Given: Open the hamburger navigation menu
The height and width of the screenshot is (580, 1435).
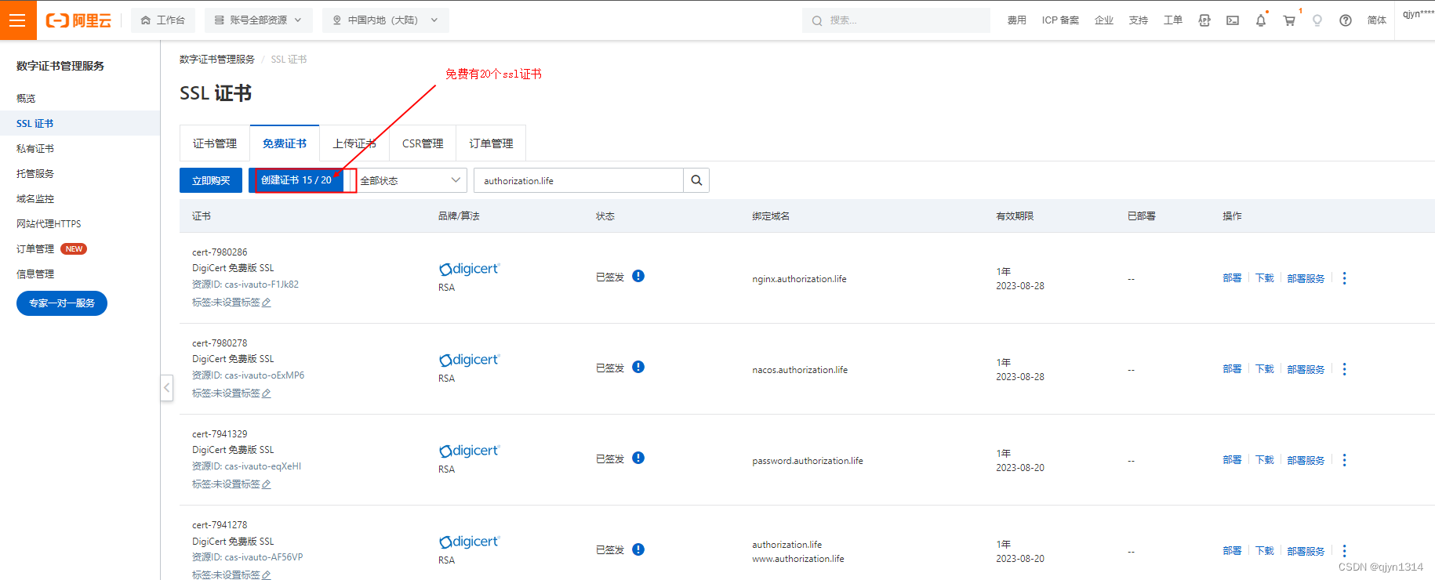Looking at the screenshot, I should 18,20.
